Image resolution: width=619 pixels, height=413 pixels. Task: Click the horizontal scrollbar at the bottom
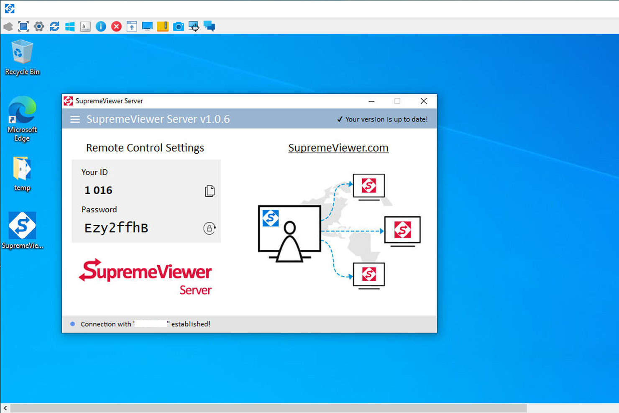[x=269, y=408]
